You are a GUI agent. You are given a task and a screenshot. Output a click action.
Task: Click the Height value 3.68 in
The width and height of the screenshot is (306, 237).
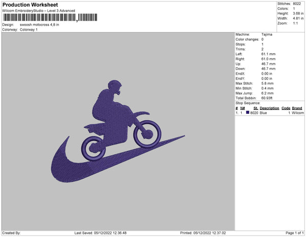[x=298, y=13]
